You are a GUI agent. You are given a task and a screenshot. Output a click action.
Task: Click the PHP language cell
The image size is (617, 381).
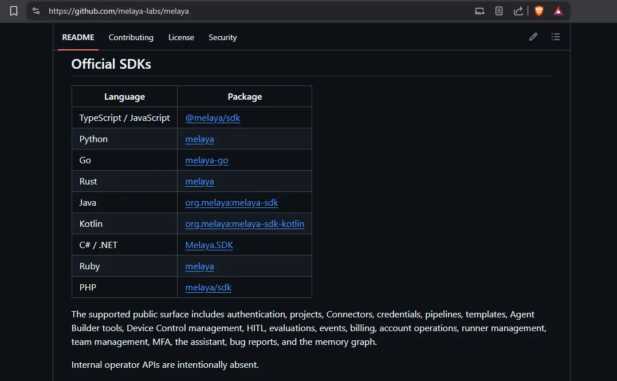124,288
